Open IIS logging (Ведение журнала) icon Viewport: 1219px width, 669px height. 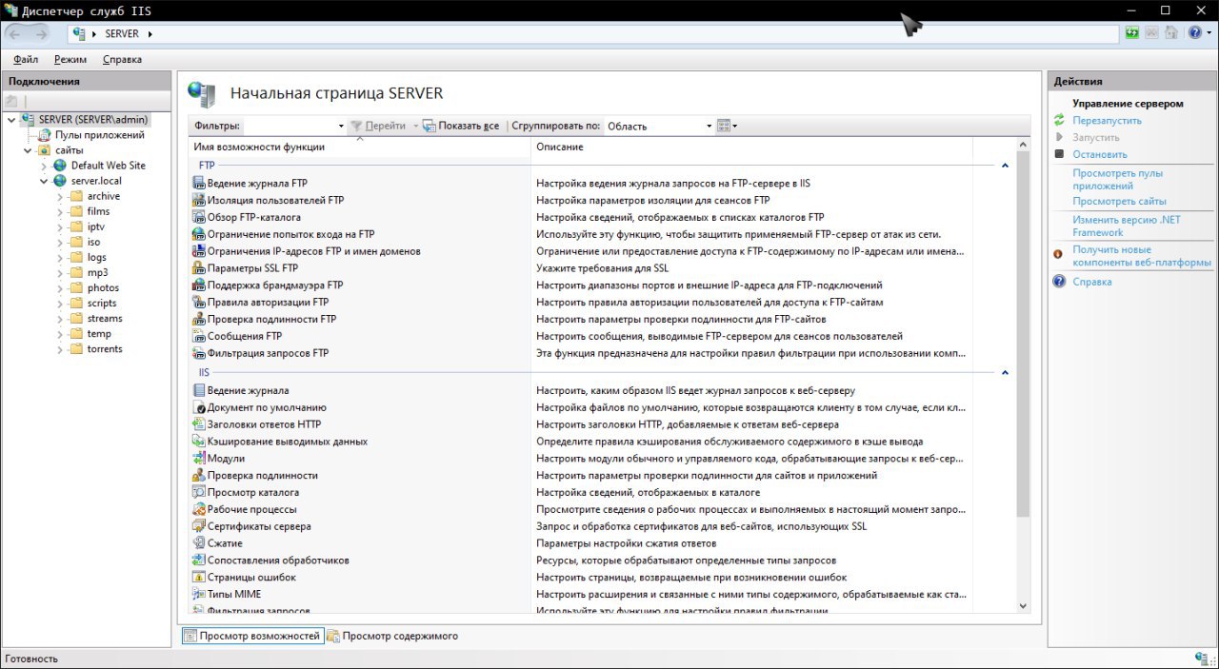point(199,390)
